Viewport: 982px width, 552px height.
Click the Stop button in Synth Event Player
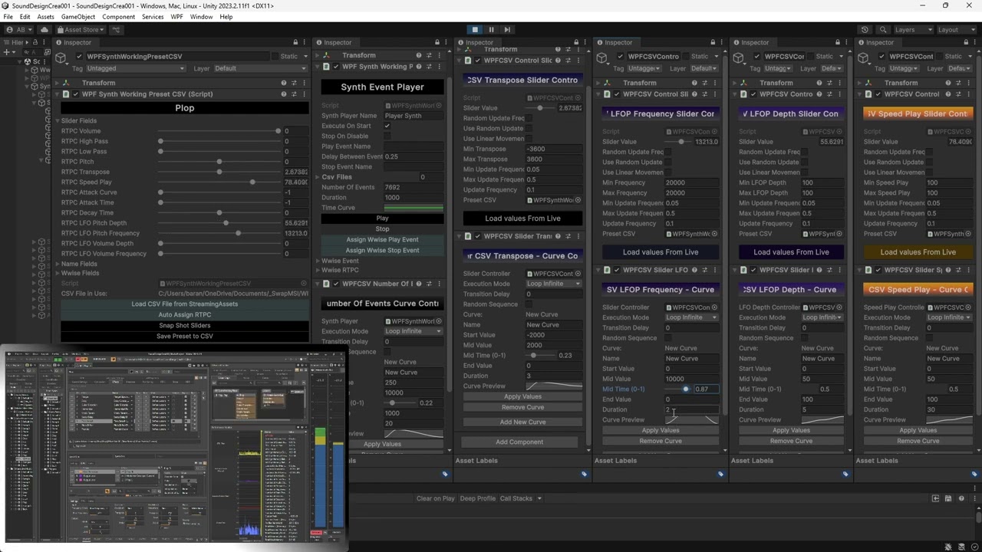tap(382, 229)
